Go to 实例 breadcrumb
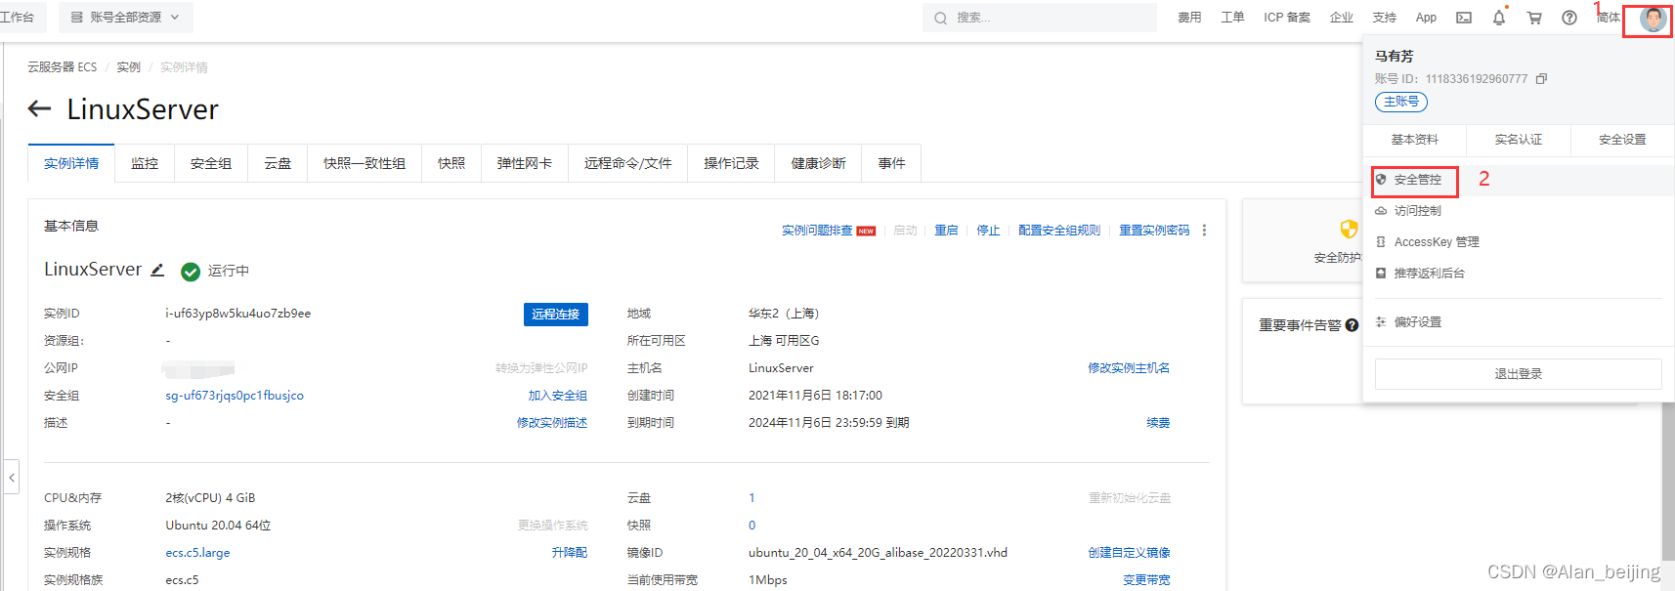 [x=129, y=67]
